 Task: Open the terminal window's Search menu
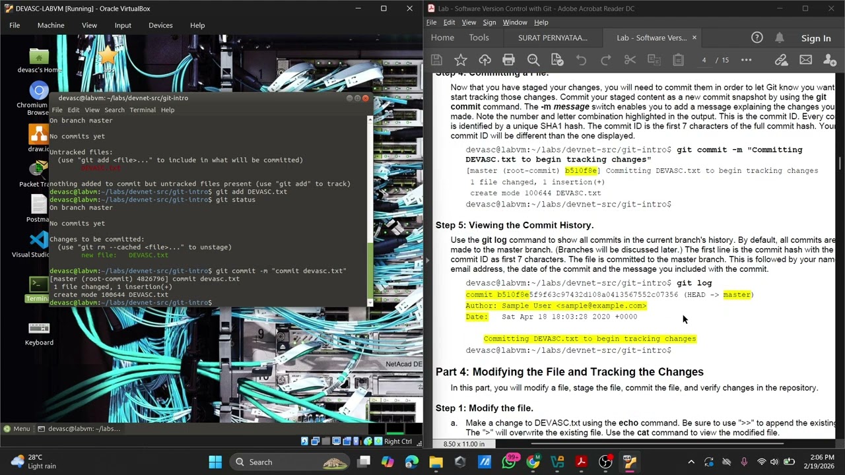(114, 110)
